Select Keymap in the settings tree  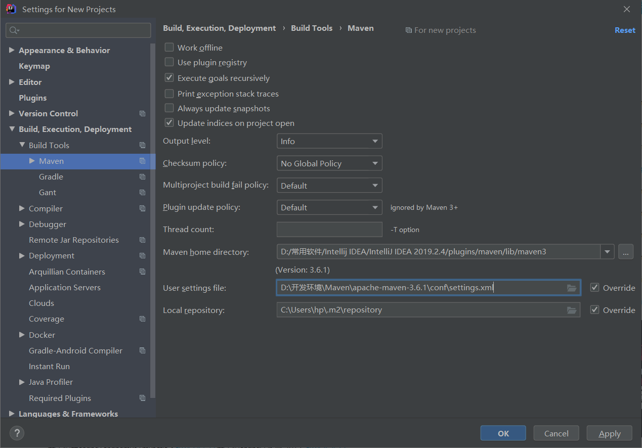pyautogui.click(x=34, y=66)
